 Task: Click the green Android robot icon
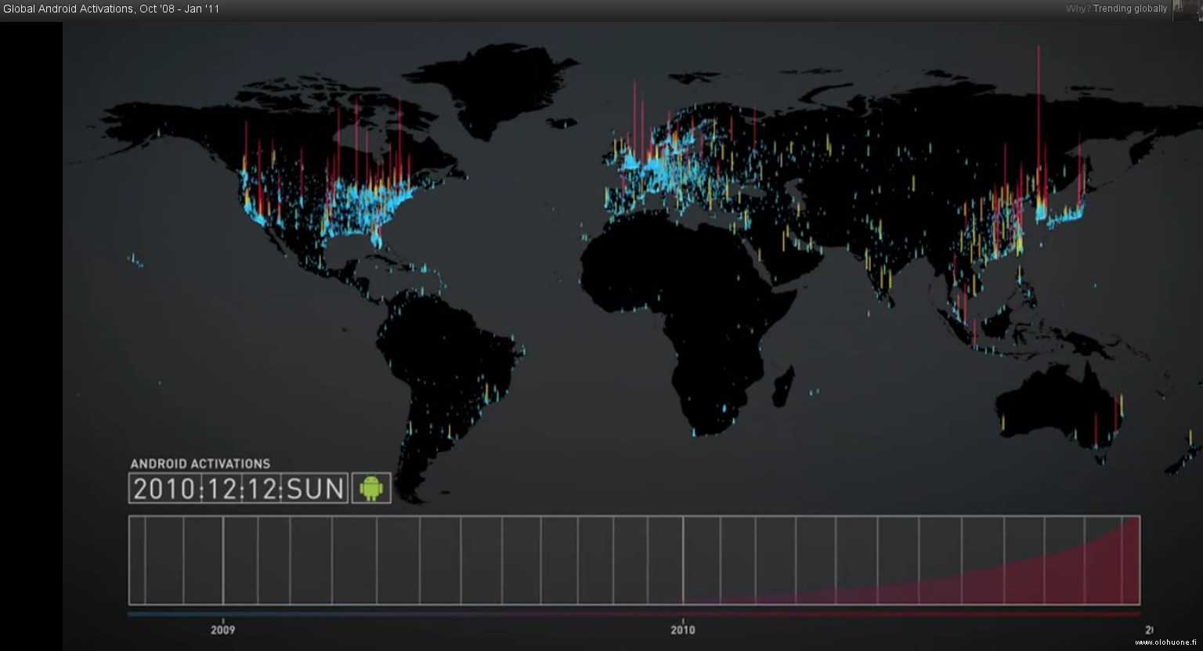(371, 488)
